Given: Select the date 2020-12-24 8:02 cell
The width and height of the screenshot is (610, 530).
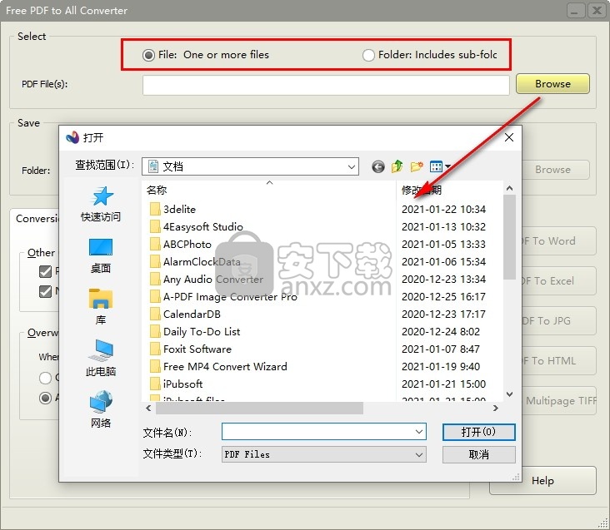Looking at the screenshot, I should click(x=440, y=332).
